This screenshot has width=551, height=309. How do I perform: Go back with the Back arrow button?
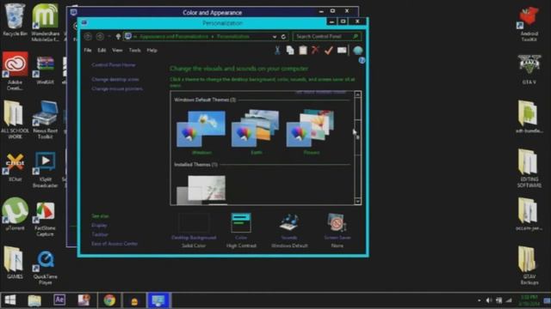(x=88, y=36)
